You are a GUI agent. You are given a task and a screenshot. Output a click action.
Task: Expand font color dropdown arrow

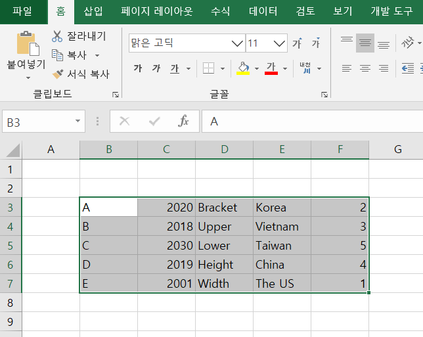[x=285, y=68]
